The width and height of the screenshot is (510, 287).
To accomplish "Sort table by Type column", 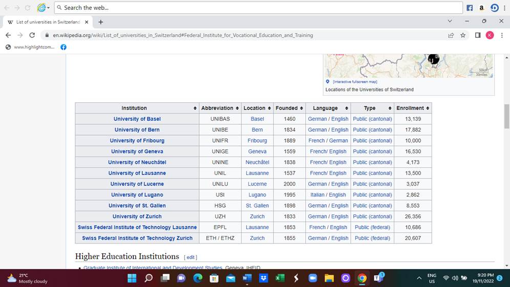I will tap(390, 108).
